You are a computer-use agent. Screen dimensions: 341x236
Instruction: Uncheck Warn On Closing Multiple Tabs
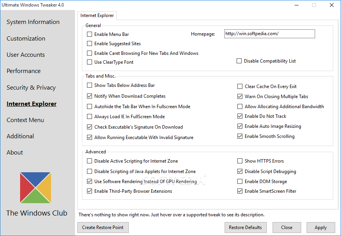[240, 97]
